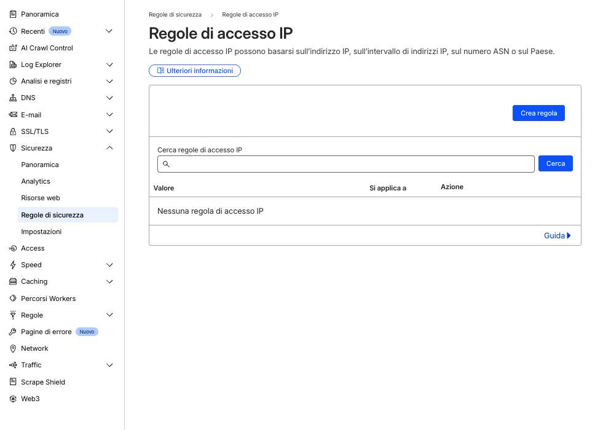Click the Pagine di errore wrench icon
The image size is (603, 430).
[13, 332]
